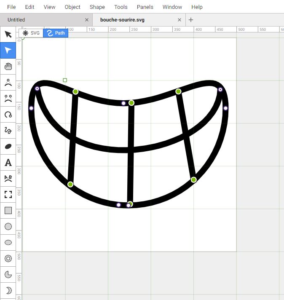Choose the Pie shape tool

[x=8, y=275]
